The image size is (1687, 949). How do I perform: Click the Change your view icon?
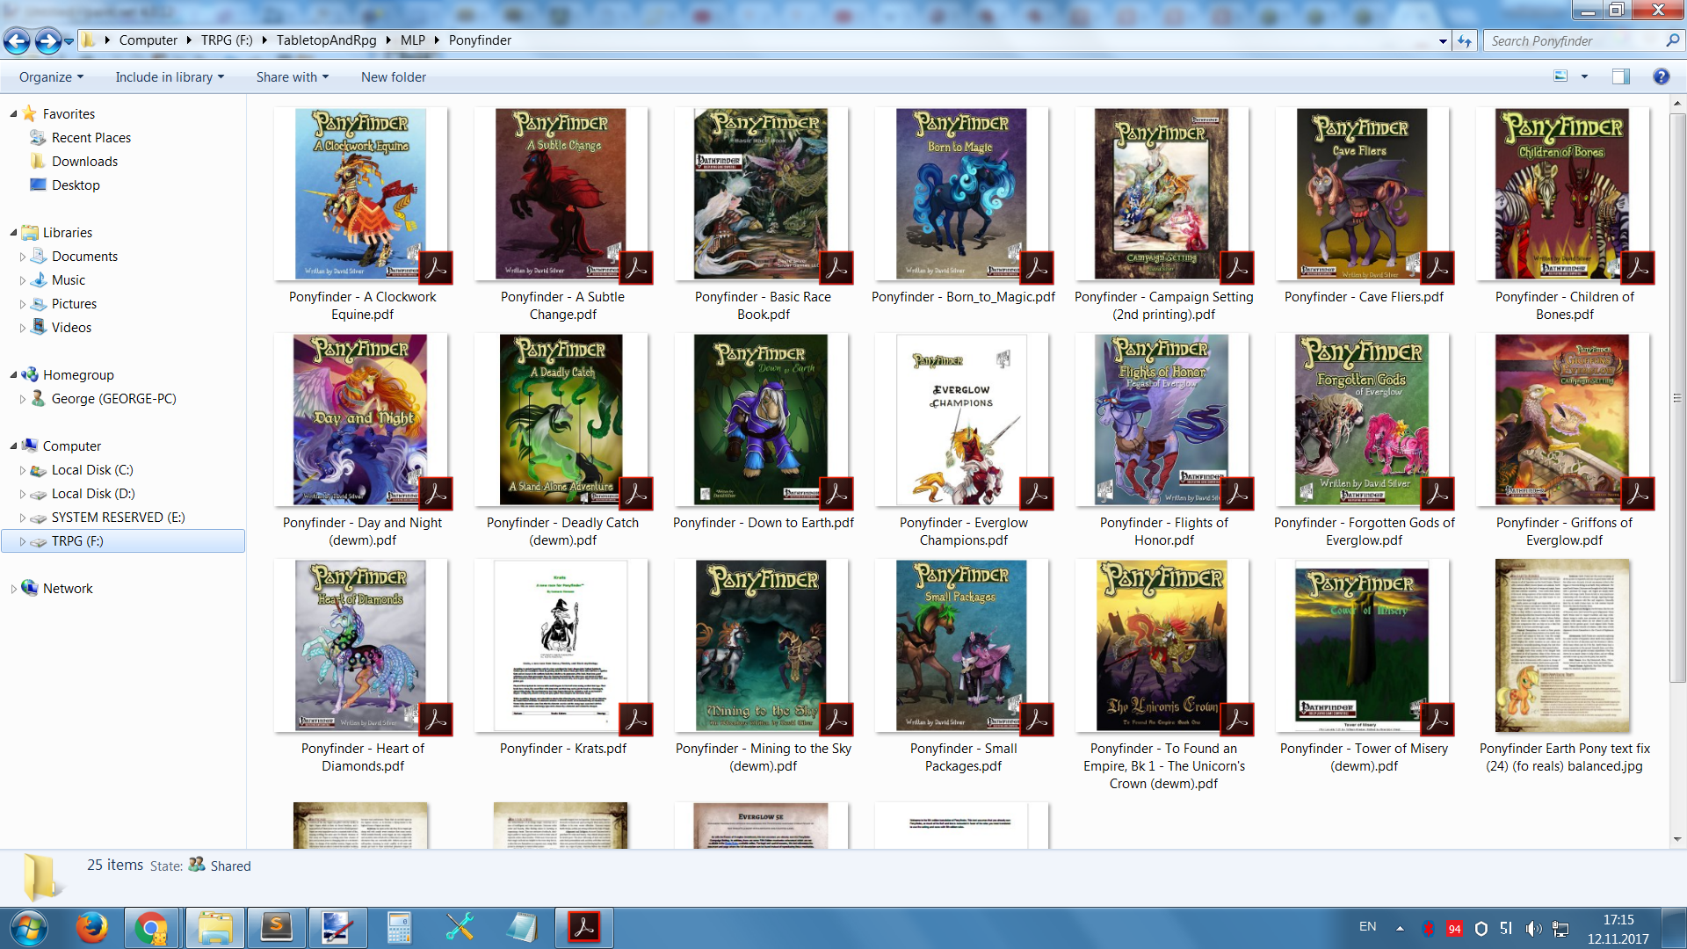[1560, 76]
